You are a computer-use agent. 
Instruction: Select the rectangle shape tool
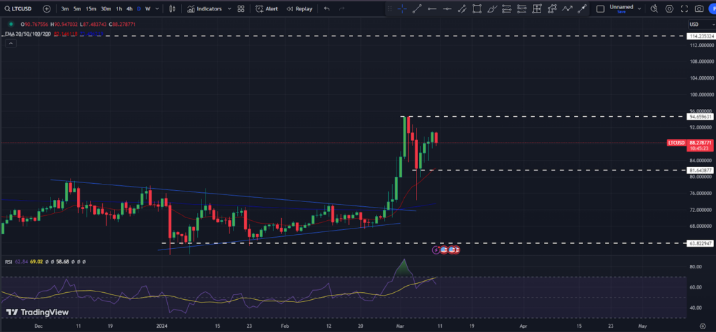pyautogui.click(x=477, y=8)
